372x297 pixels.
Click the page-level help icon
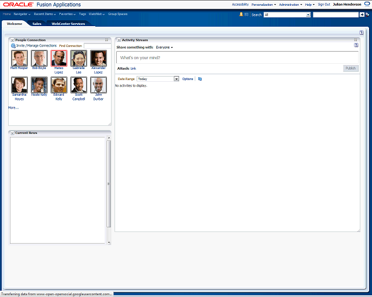coord(362,32)
